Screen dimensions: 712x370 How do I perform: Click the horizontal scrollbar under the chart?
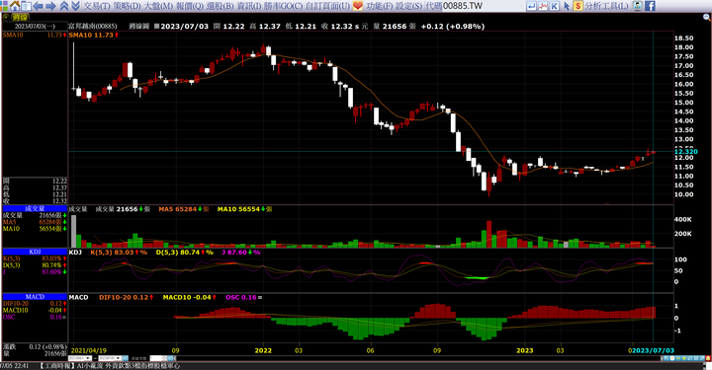[x=417, y=358]
